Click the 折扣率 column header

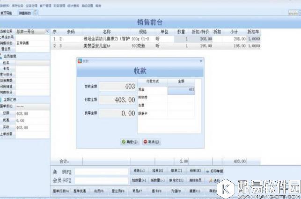pos(253,32)
